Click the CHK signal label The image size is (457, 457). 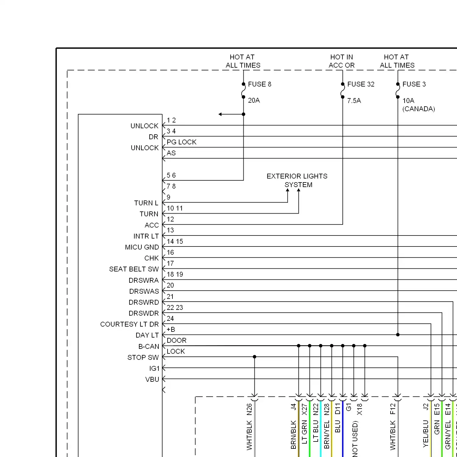[152, 258]
